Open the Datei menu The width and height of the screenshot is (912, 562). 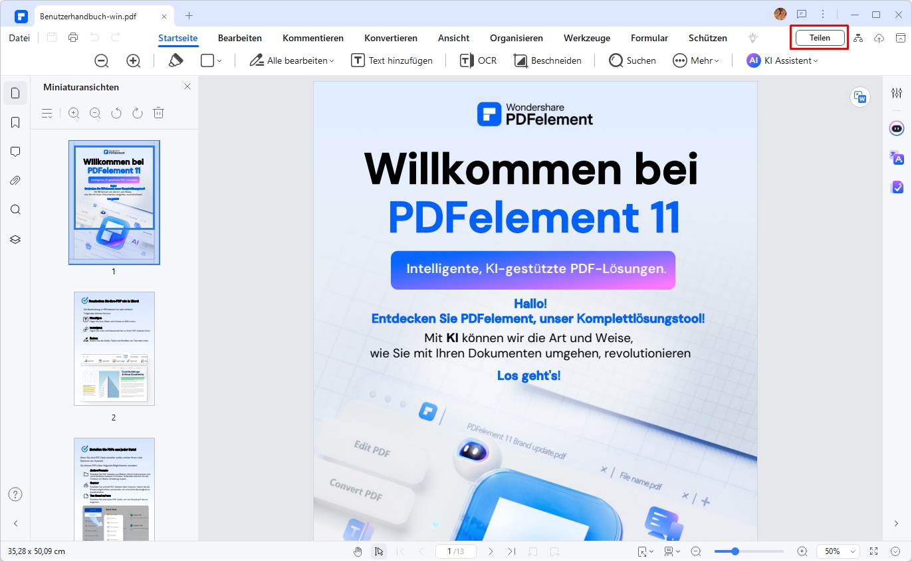(19, 38)
